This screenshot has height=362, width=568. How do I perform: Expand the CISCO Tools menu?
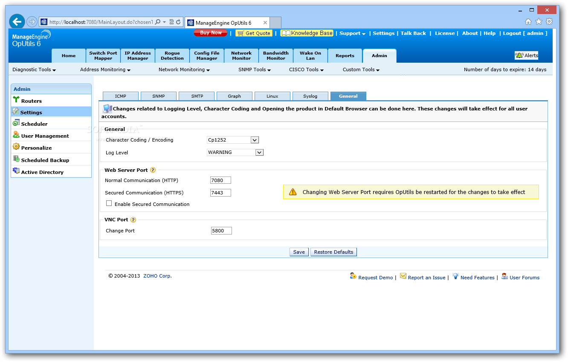pos(306,70)
